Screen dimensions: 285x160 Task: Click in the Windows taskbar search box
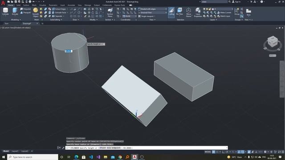[x=33, y=157]
